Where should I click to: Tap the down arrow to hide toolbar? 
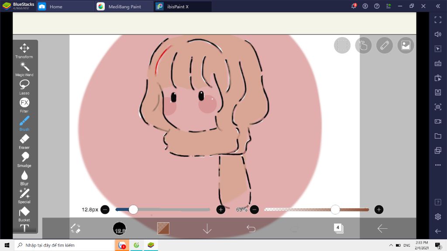(x=207, y=228)
